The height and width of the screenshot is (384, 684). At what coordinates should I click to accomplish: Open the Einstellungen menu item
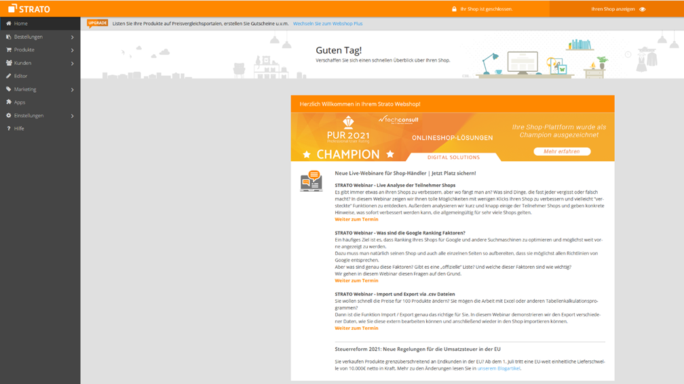tap(40, 115)
